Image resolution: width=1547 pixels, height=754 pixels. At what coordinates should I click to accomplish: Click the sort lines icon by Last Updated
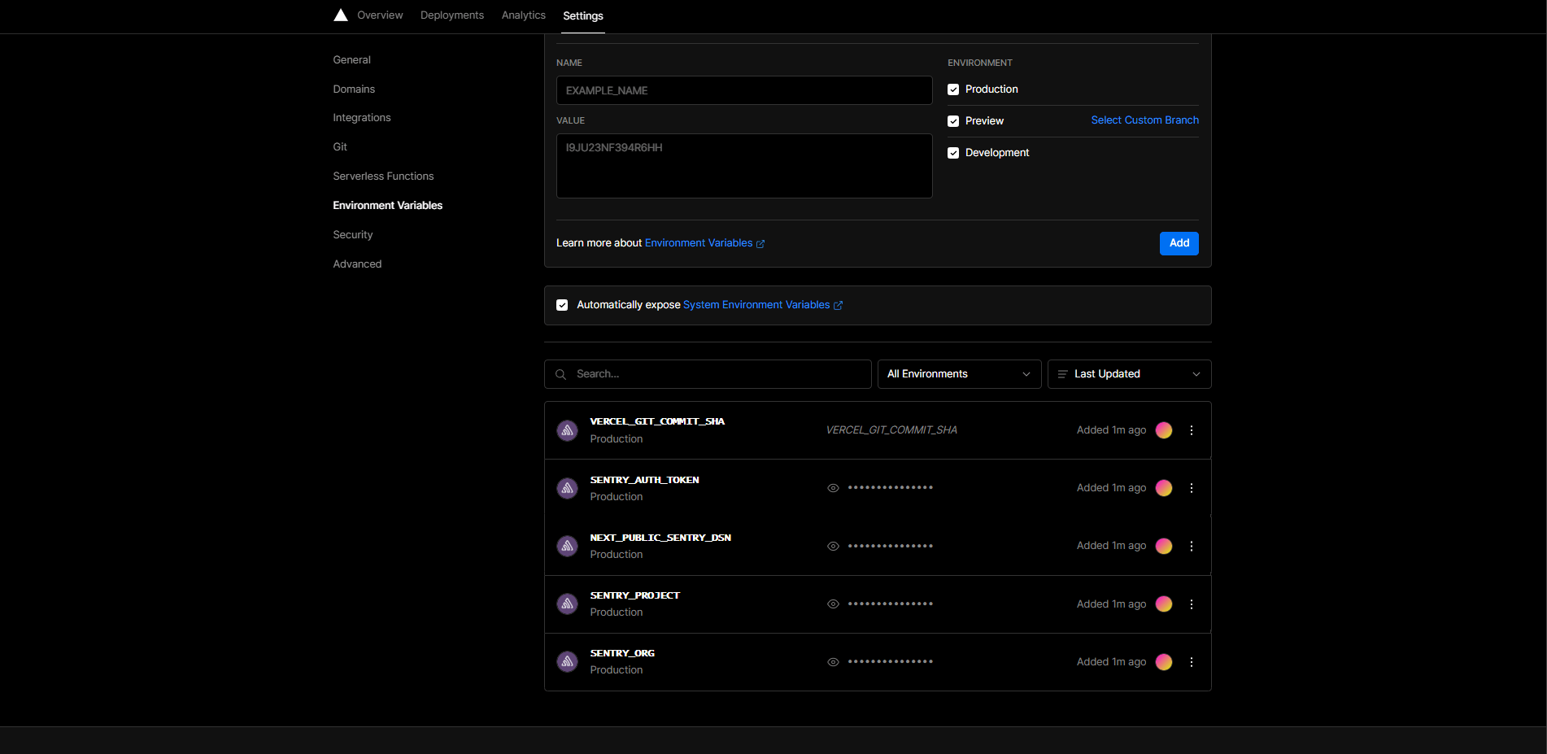tap(1062, 374)
